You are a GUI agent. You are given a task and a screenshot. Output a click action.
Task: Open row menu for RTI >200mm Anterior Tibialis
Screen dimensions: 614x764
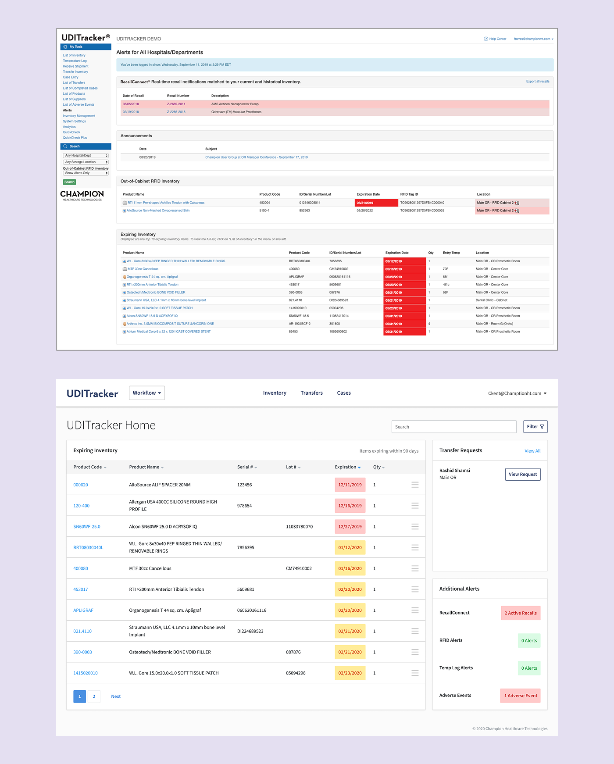415,589
